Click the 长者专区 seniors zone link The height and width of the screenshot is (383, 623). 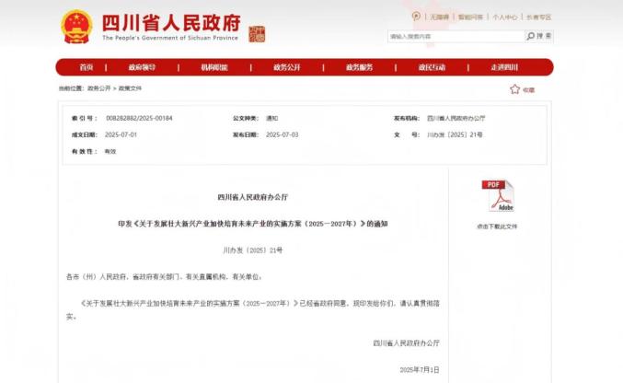coord(538,17)
